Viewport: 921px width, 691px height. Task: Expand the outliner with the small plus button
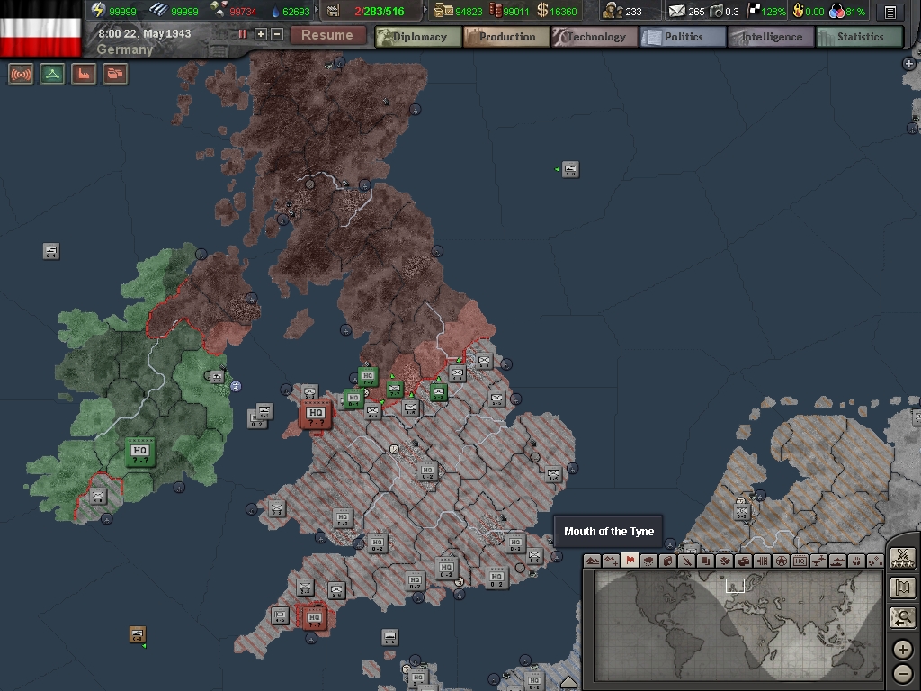coord(910,64)
